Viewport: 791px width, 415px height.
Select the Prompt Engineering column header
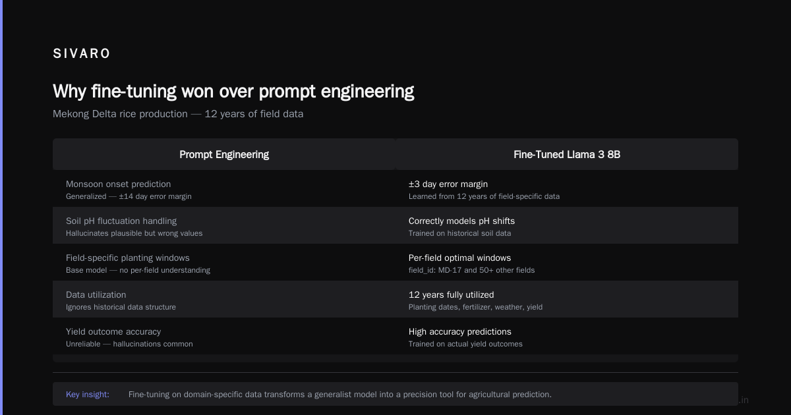(224, 154)
